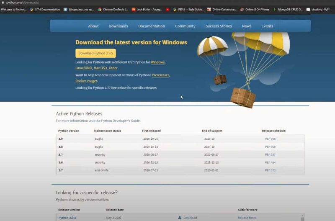The width and height of the screenshot is (335, 221).
Task: Click the 2020-01-01 end of support cell
Action: click(211, 170)
